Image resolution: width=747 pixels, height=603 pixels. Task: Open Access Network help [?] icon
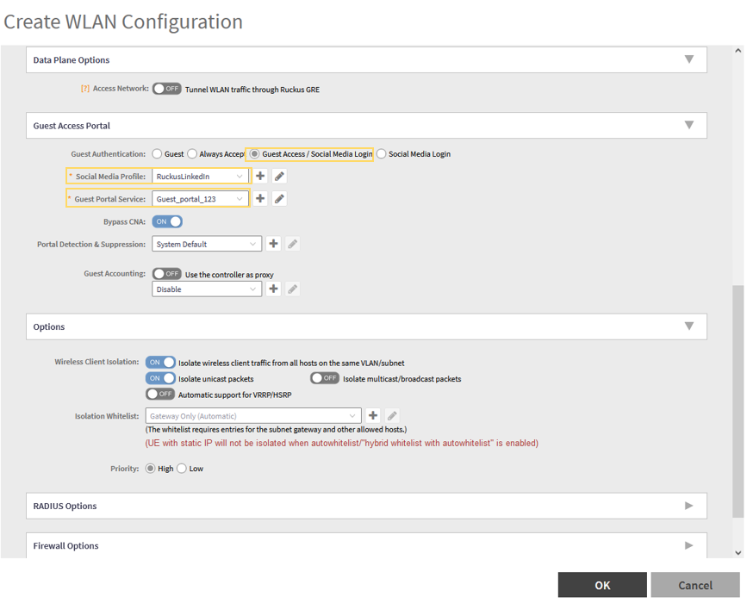(84, 89)
